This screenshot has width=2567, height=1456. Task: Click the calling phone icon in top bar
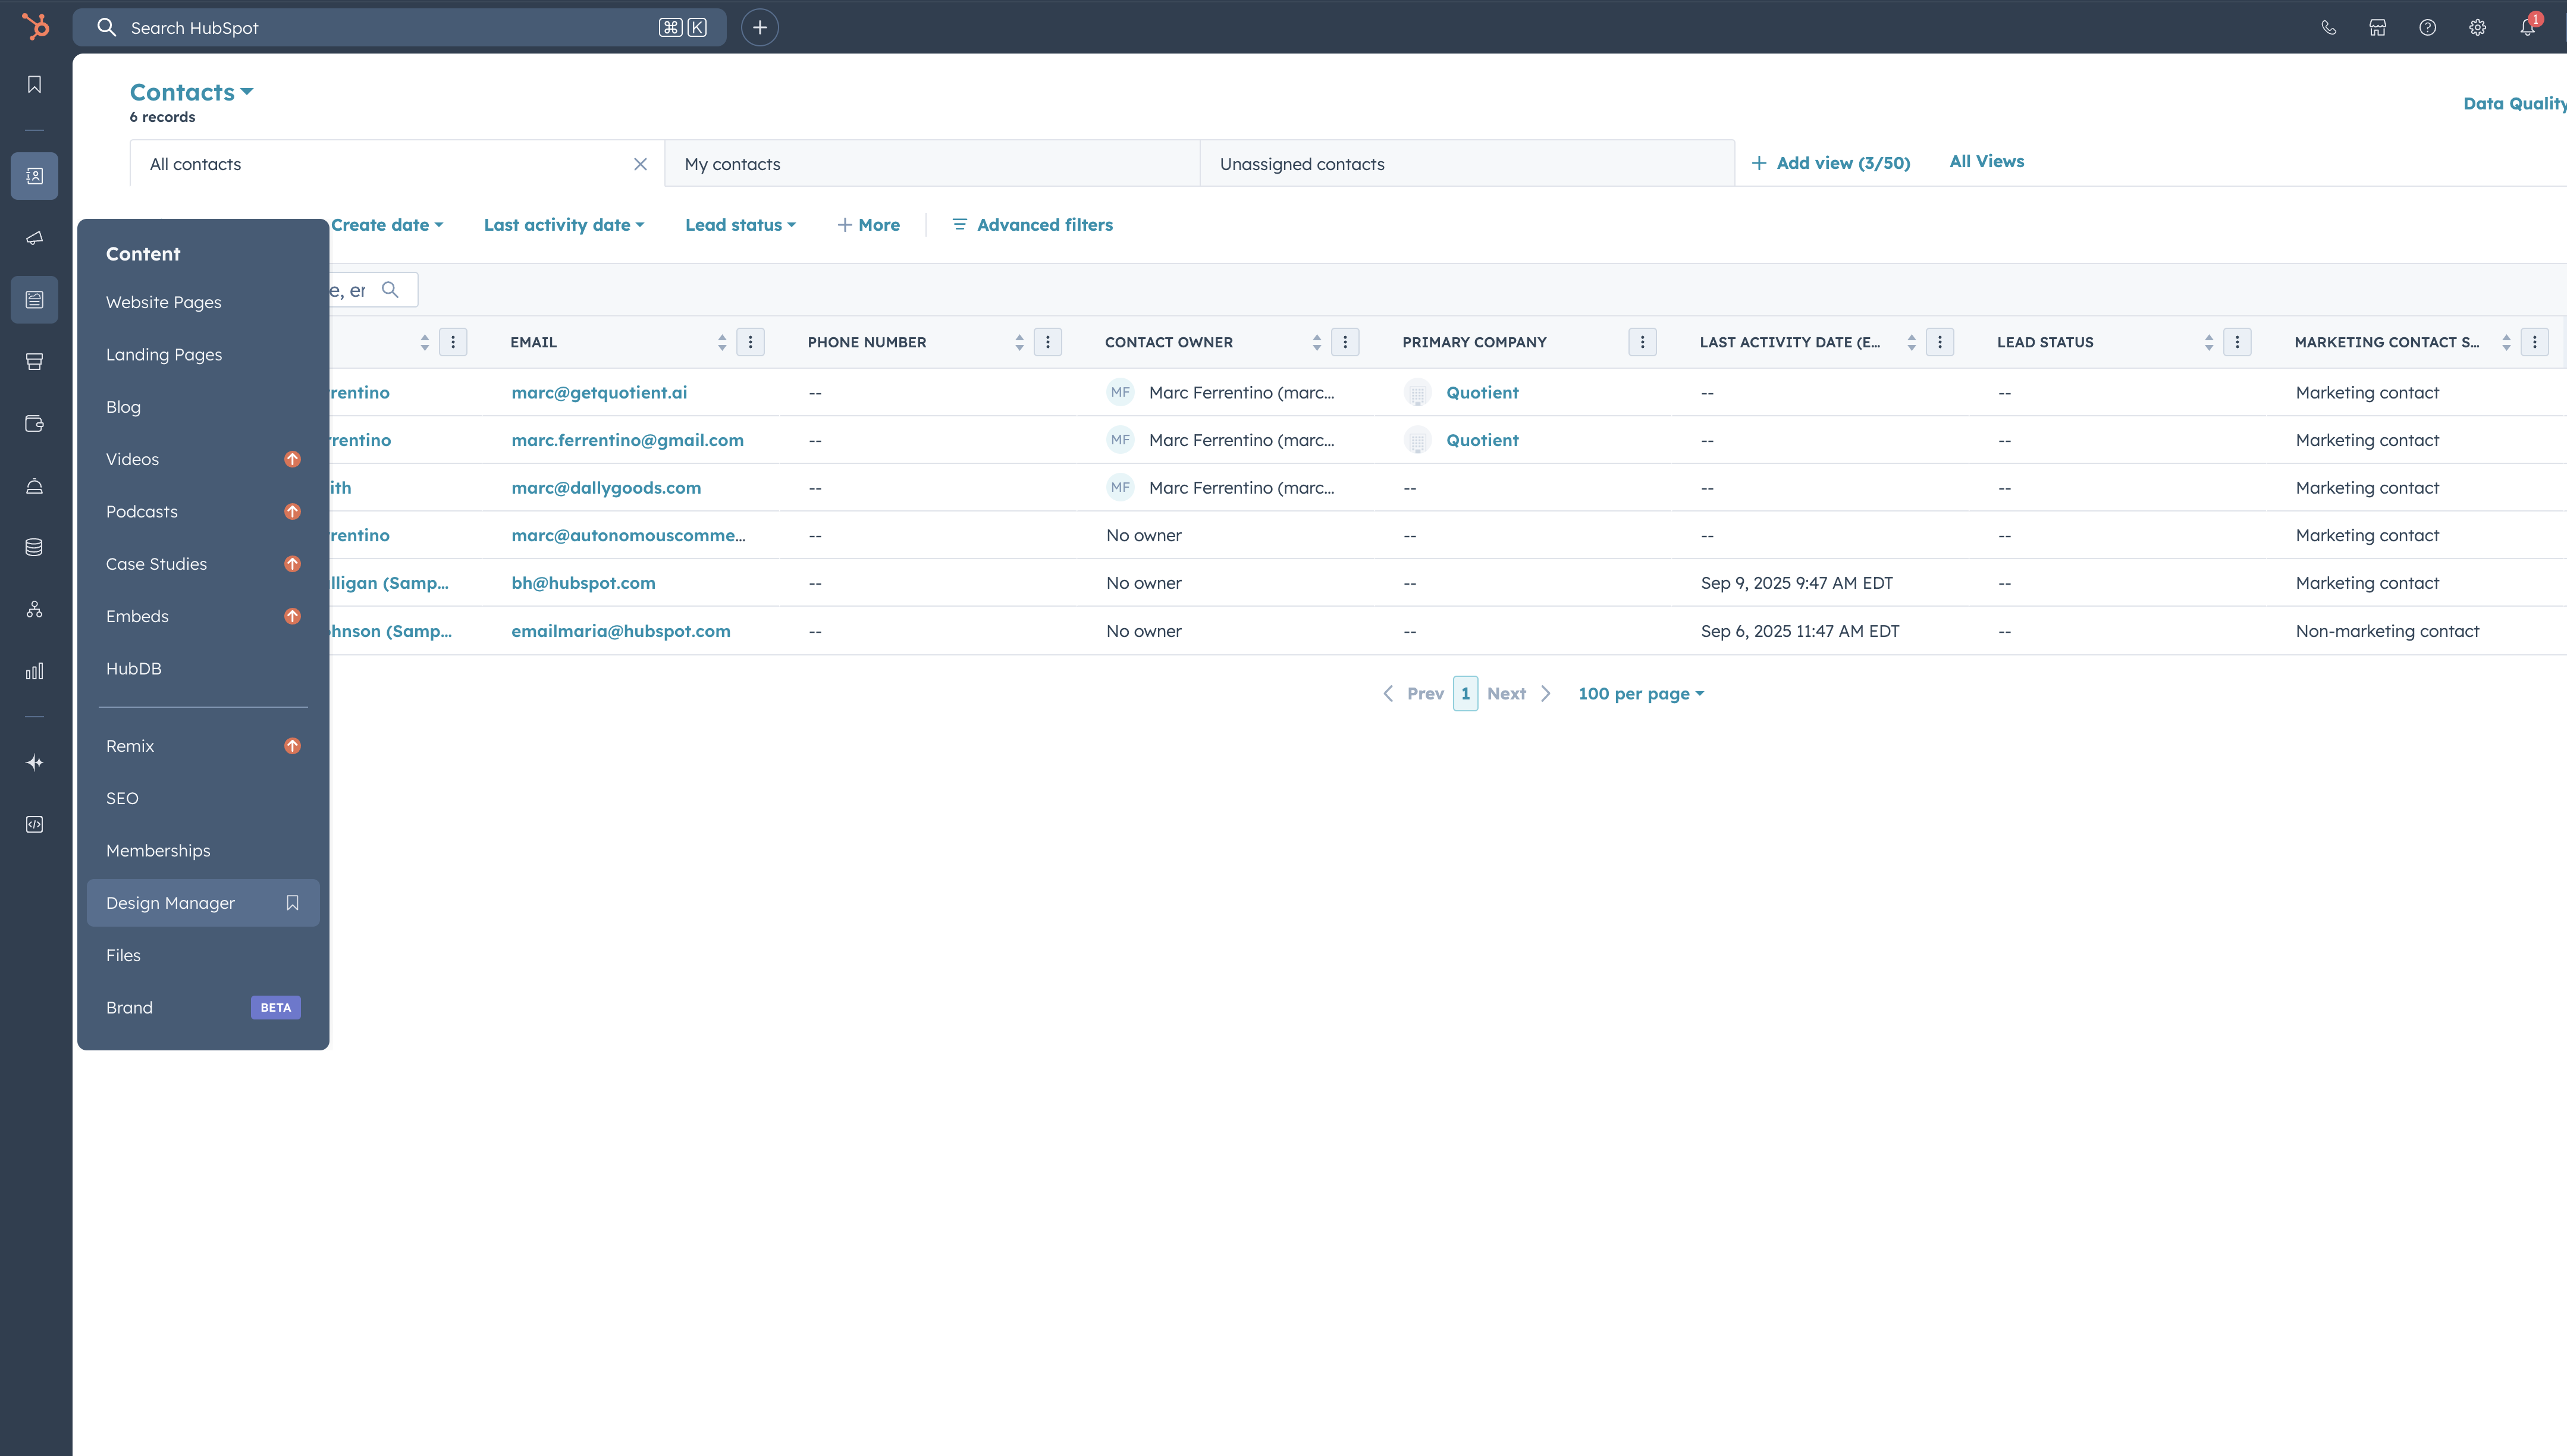(2330, 27)
